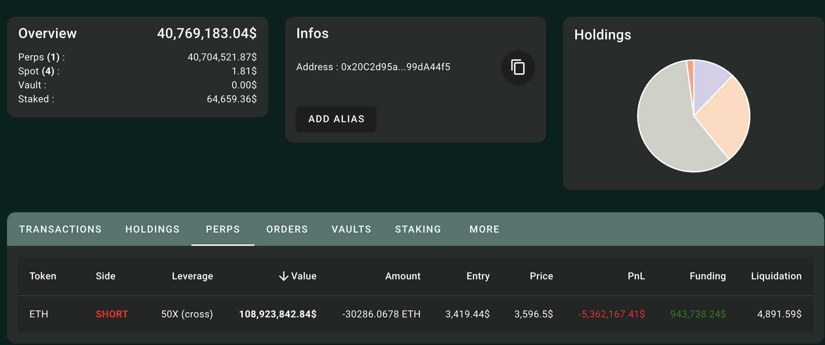Switch to the STAKING tab
The width and height of the screenshot is (825, 345).
(418, 229)
